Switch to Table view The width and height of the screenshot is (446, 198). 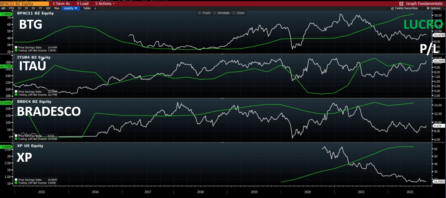[87, 9]
